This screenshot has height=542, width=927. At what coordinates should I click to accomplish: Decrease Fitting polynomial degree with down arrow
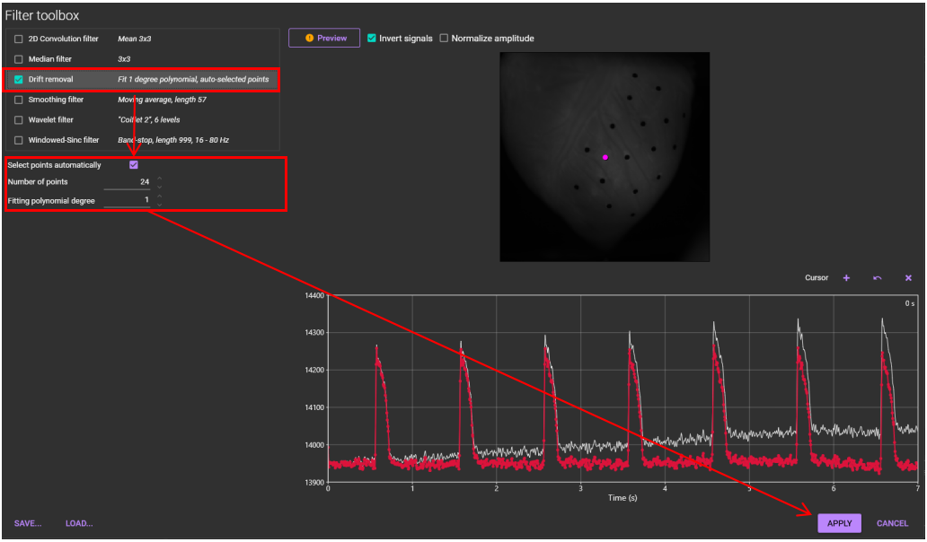point(159,205)
